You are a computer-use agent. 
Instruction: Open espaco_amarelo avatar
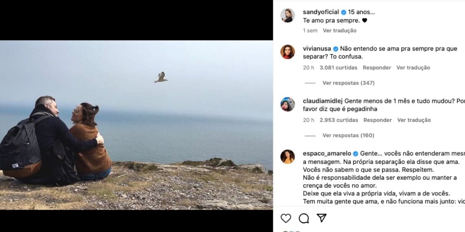(x=288, y=157)
